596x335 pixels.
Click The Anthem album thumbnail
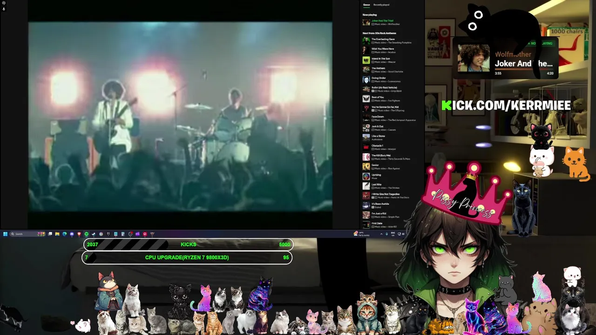tap(366, 70)
